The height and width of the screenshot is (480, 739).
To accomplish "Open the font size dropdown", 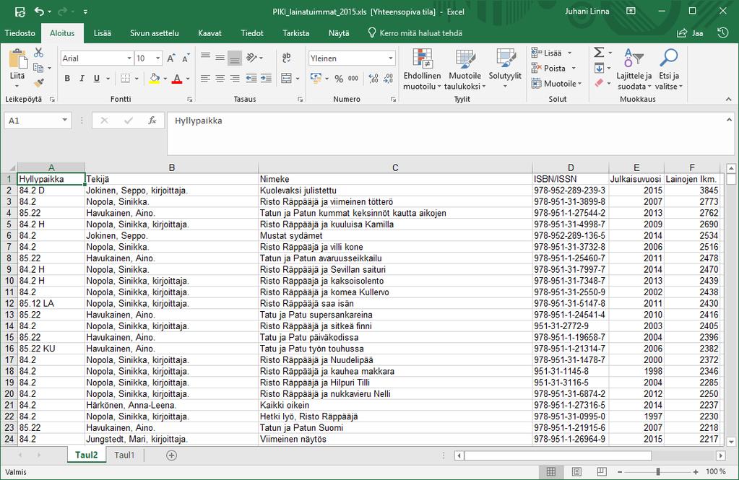I will pyautogui.click(x=158, y=58).
